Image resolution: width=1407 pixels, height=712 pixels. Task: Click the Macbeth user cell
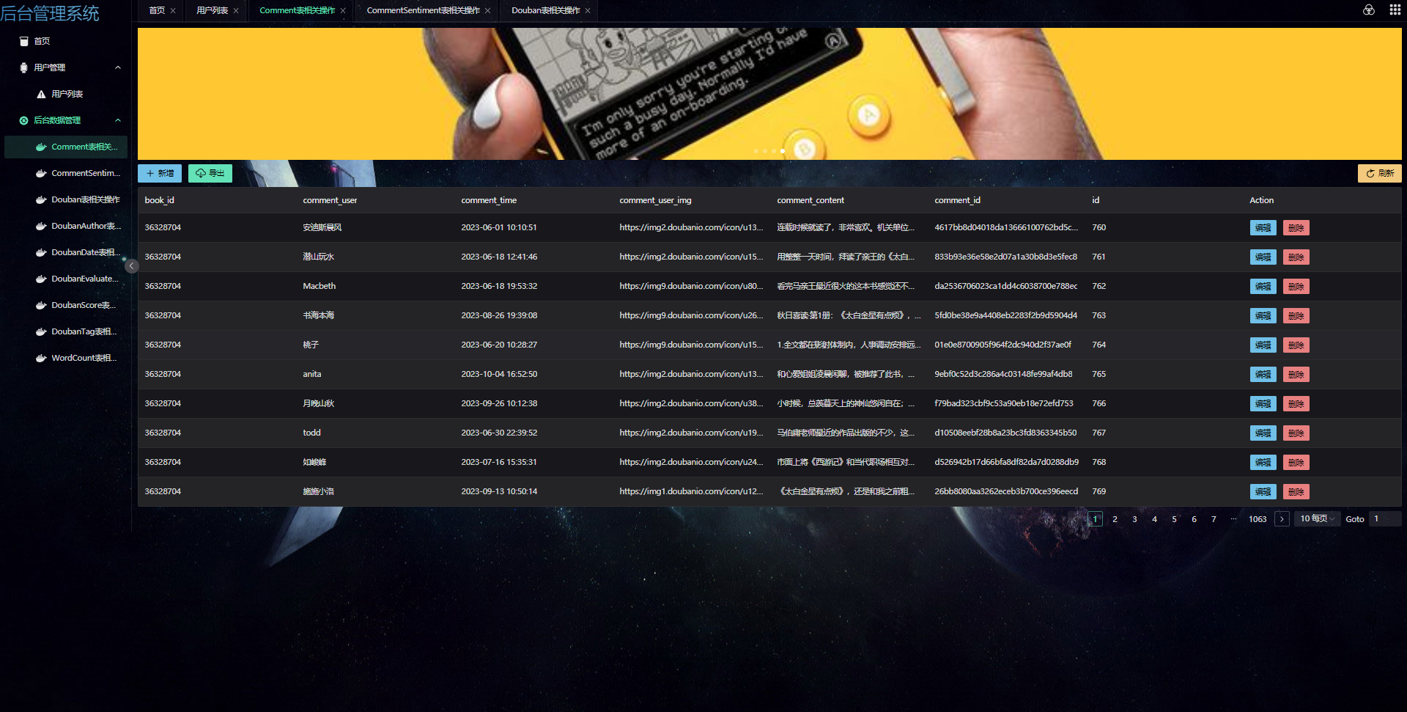pyautogui.click(x=320, y=286)
